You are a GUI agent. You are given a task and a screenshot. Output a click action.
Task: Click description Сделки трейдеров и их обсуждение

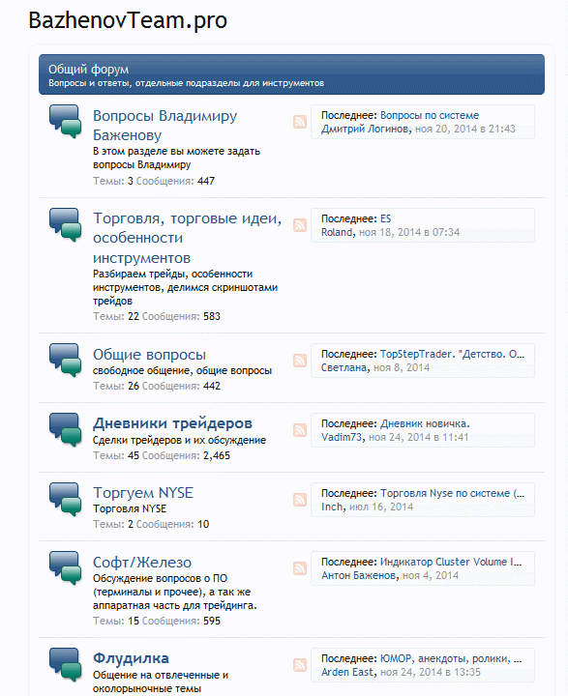[x=180, y=441]
